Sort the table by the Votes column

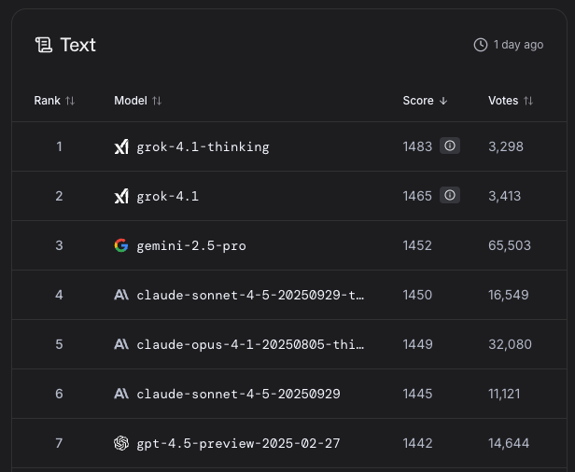click(511, 101)
